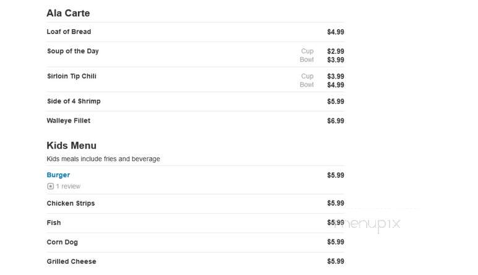Click the Walleye Fillet $6.99 price
This screenshot has width=478, height=275.
click(336, 121)
